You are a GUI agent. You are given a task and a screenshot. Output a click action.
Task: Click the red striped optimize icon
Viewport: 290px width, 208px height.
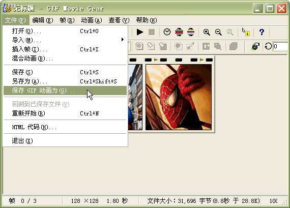pyautogui.click(x=179, y=32)
